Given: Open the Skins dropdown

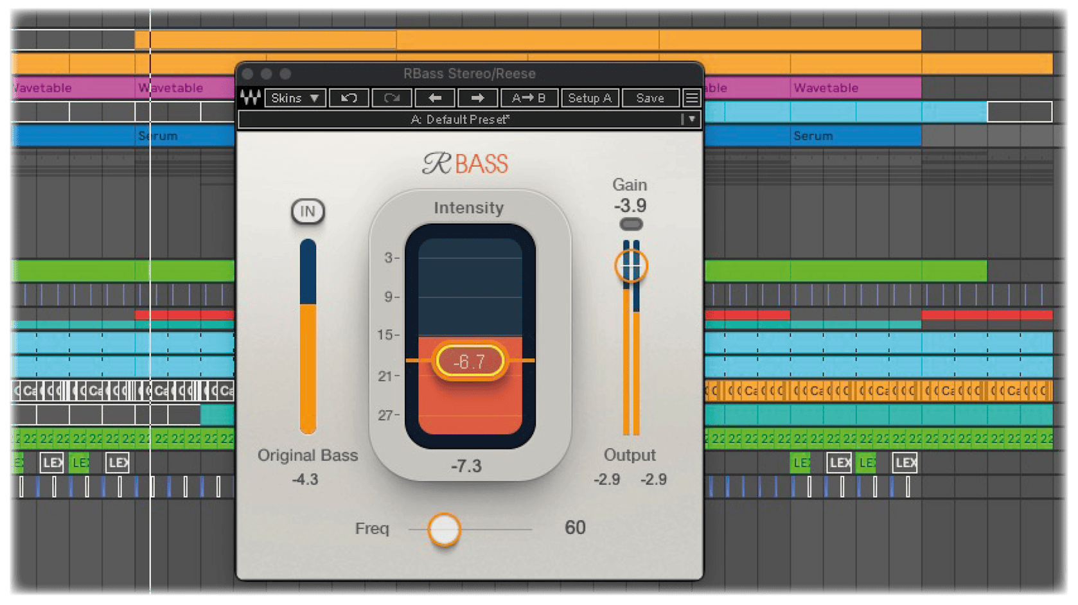Looking at the screenshot, I should (x=295, y=98).
